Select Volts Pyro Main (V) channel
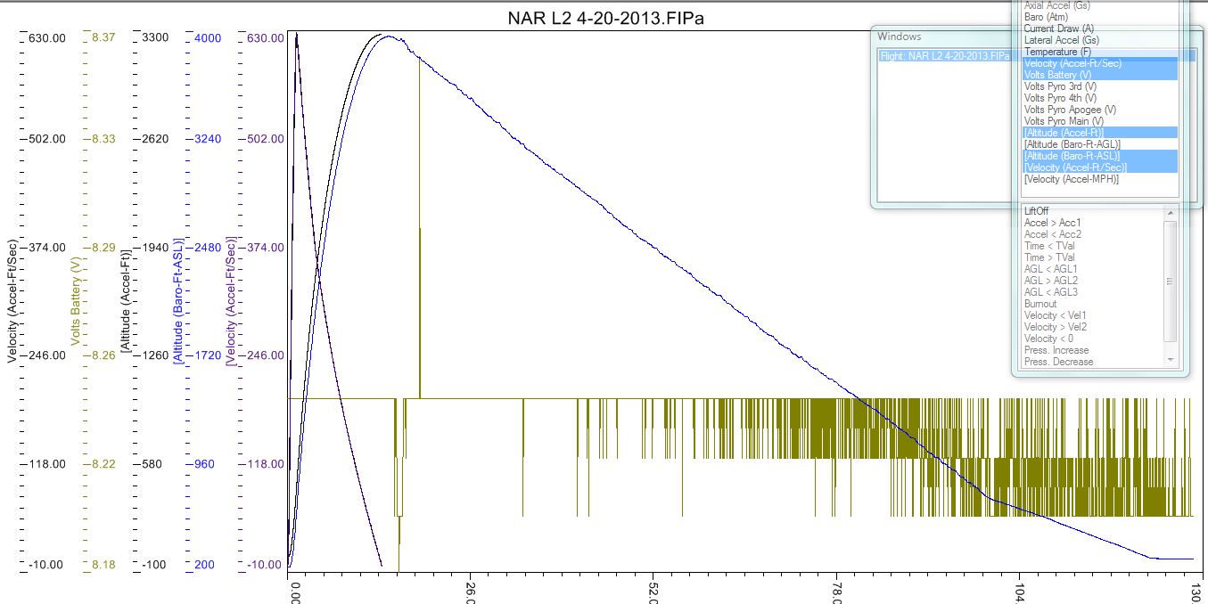 (x=1064, y=121)
